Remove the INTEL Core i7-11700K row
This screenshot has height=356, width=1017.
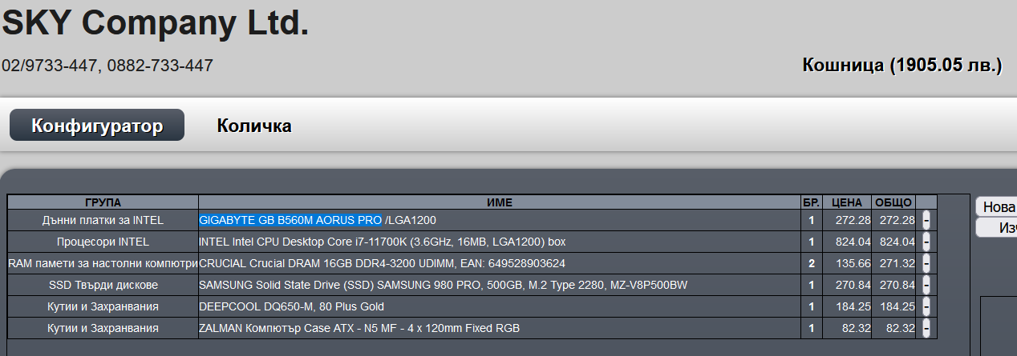(926, 242)
